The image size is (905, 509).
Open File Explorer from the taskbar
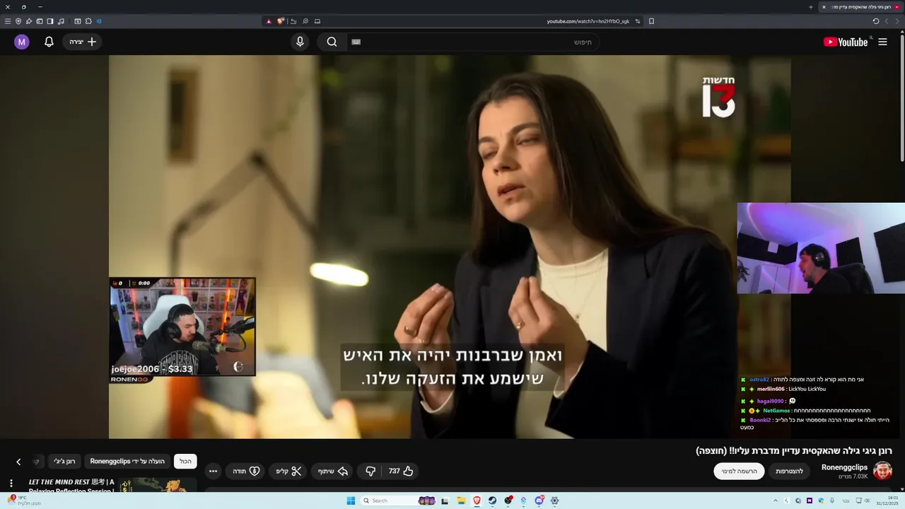point(462,501)
